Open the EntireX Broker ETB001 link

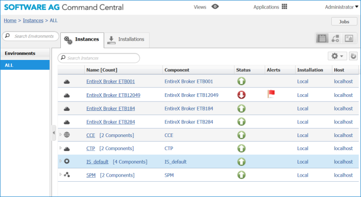pos(110,82)
